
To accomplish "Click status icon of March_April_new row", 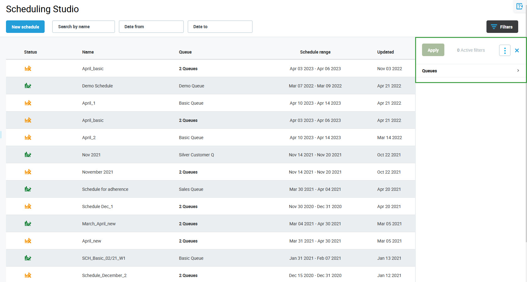I will (28, 224).
